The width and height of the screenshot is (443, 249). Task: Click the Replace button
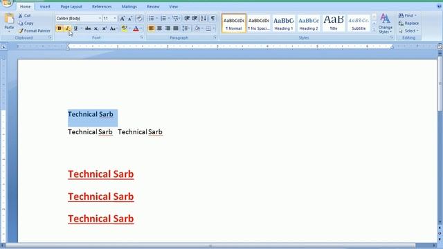coord(408,23)
